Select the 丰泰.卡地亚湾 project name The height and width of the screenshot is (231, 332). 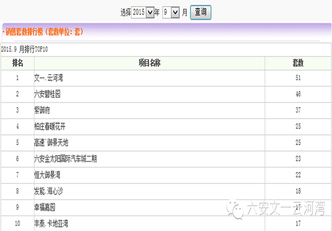click(51, 223)
